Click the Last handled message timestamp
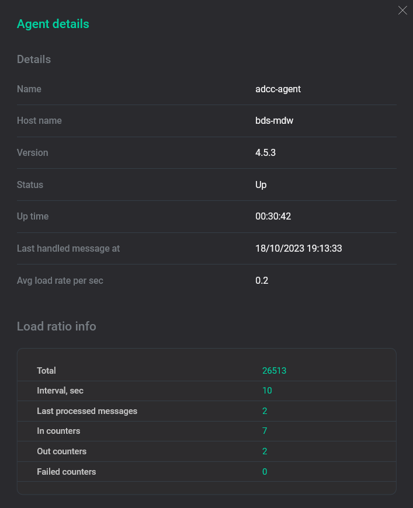 (x=299, y=248)
